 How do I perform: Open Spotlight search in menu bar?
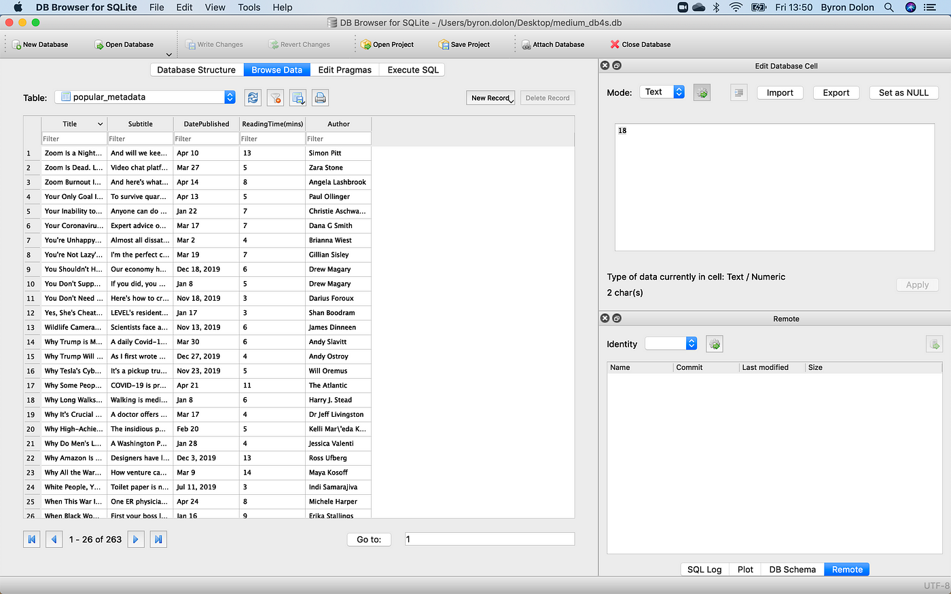(889, 7)
